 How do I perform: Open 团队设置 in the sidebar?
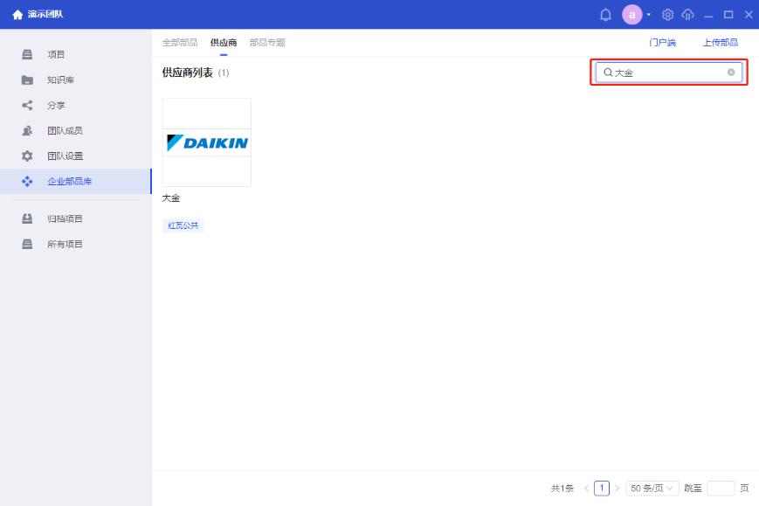pyautogui.click(x=75, y=156)
